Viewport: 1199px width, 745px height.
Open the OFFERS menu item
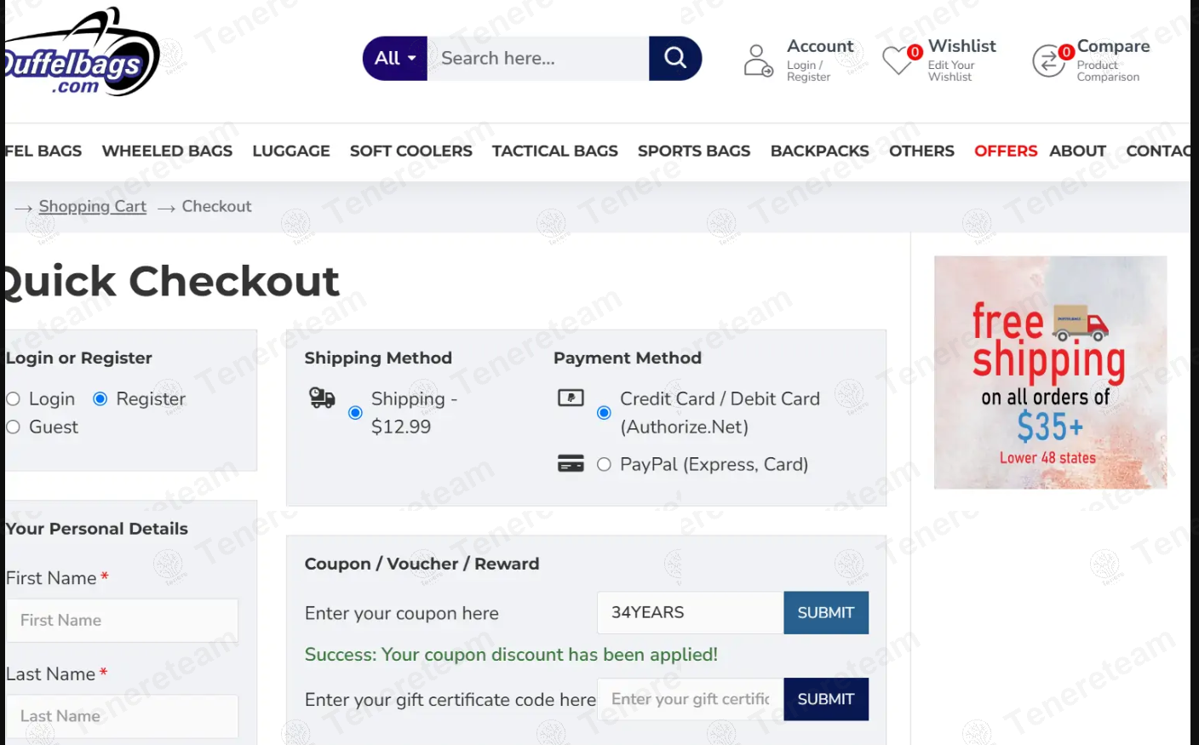tap(1006, 151)
